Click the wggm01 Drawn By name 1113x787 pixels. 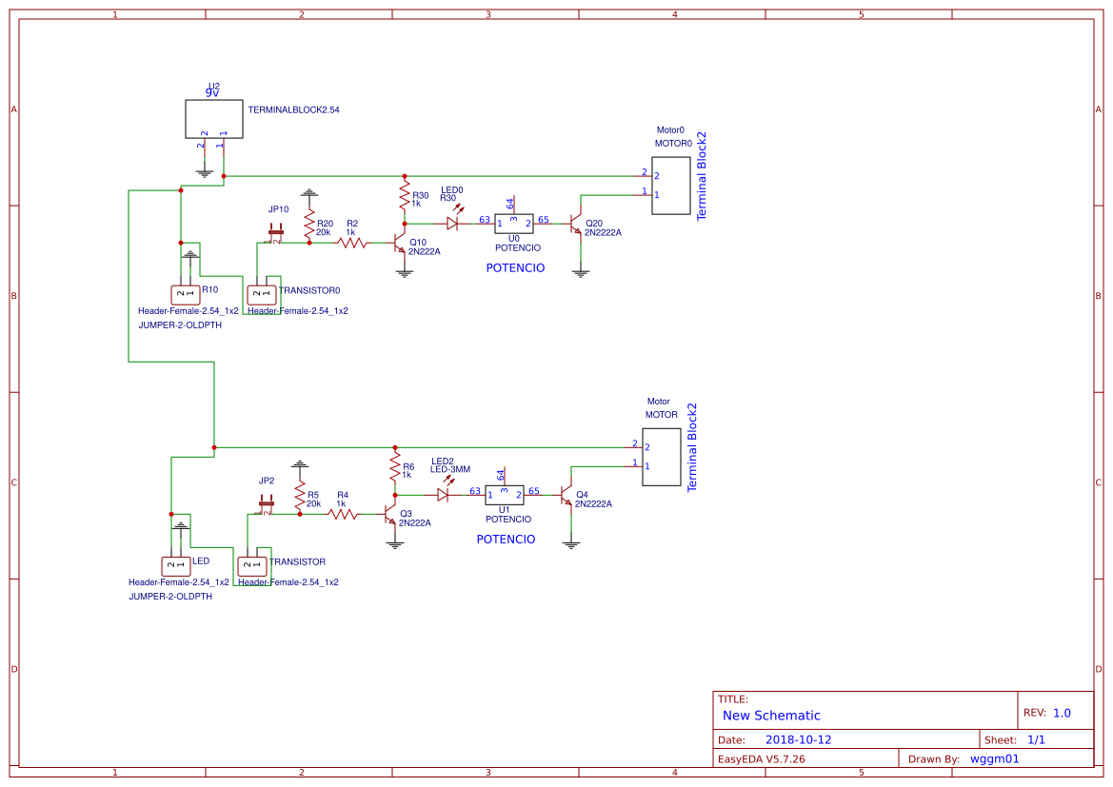994,758
